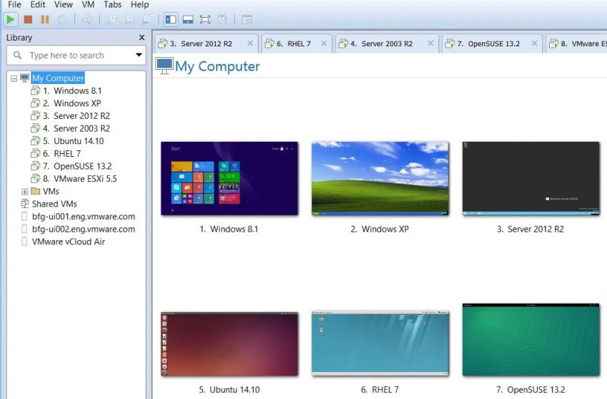Click the My Computer monitor icon in header
The width and height of the screenshot is (607, 399).
pyautogui.click(x=164, y=66)
